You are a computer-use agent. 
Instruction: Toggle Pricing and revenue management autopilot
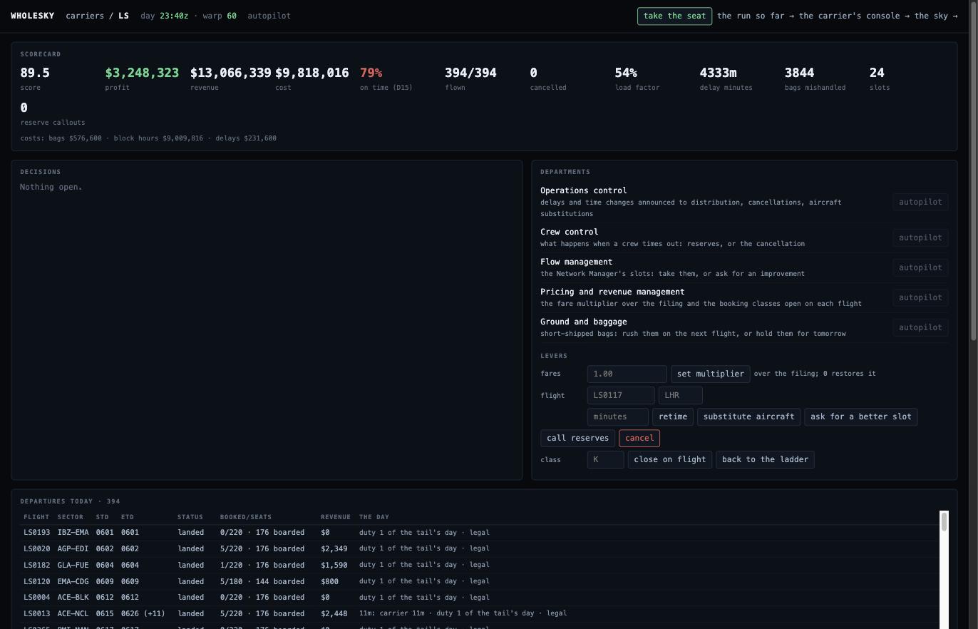920,297
